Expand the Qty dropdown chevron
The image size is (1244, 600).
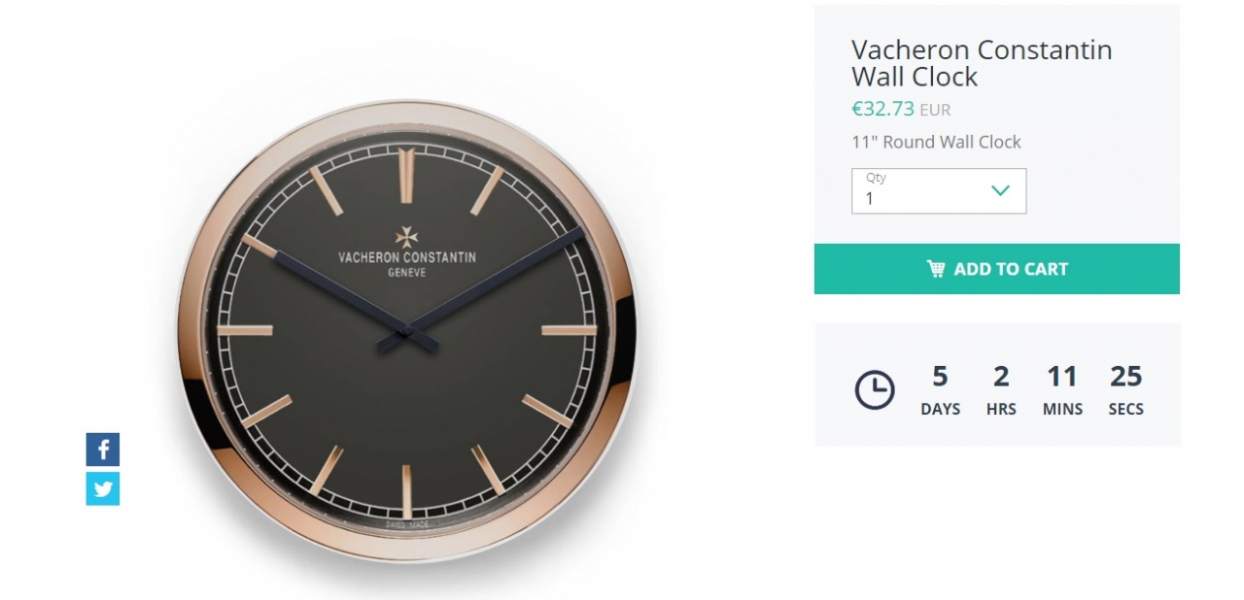1000,190
